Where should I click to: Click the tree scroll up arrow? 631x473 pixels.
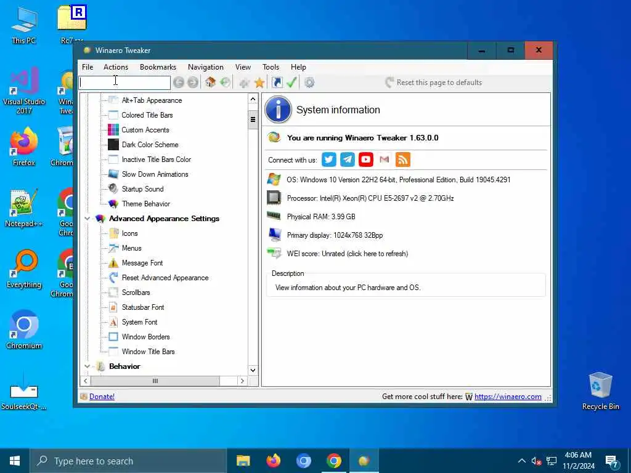tap(253, 99)
